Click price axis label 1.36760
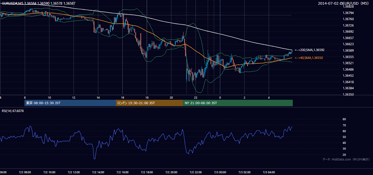 pyautogui.click(x=348, y=19)
